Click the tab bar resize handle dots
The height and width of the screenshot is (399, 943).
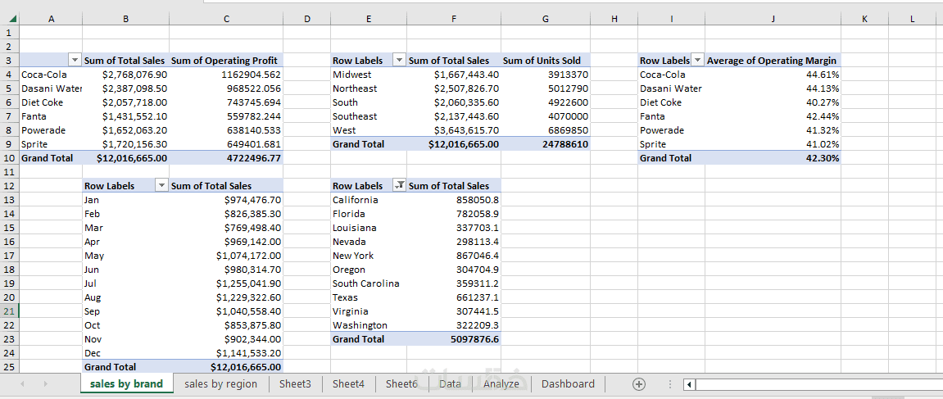(670, 384)
